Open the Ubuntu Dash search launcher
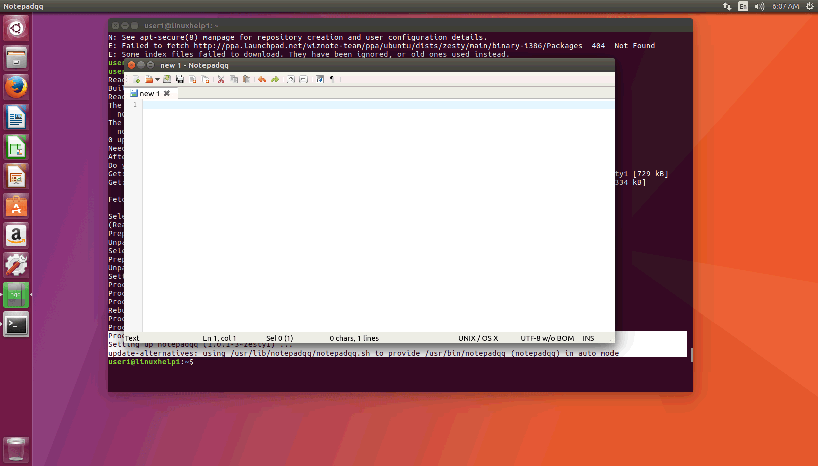Image resolution: width=818 pixels, height=466 pixels. coord(16,28)
